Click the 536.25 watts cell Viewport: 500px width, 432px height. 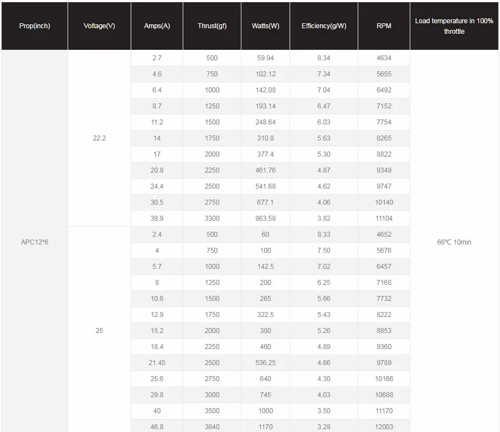pyautogui.click(x=265, y=362)
